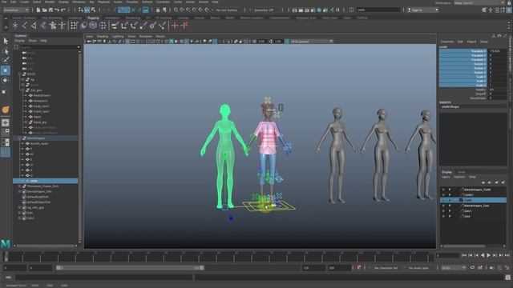The width and height of the screenshot is (513, 288).
Task: Click the Play forwards button
Action: (488, 255)
